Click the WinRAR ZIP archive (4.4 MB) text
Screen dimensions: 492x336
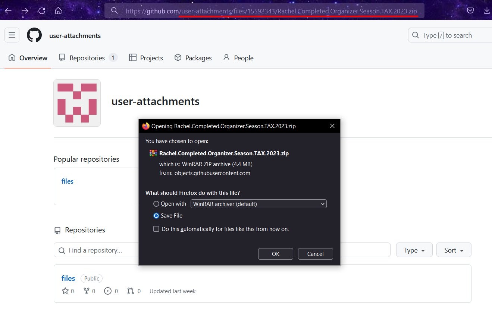click(x=217, y=164)
